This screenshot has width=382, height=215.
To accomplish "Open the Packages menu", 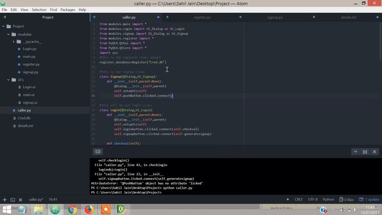I will [67, 10].
